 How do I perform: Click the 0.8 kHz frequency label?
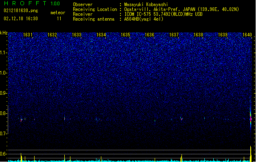pos(4,113)
